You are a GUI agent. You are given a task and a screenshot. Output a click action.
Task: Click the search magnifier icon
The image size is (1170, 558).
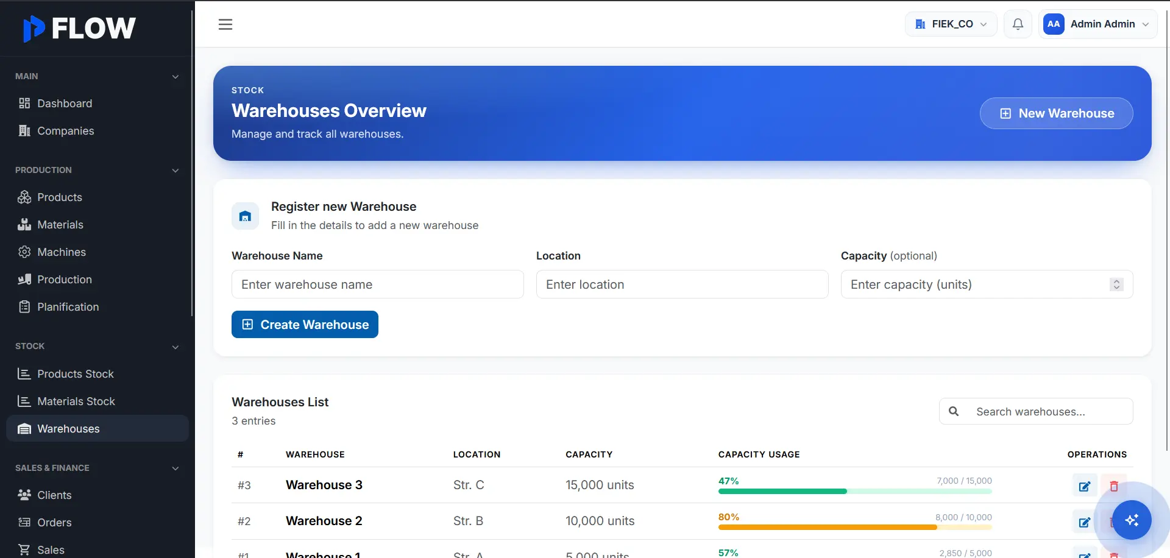pyautogui.click(x=954, y=412)
